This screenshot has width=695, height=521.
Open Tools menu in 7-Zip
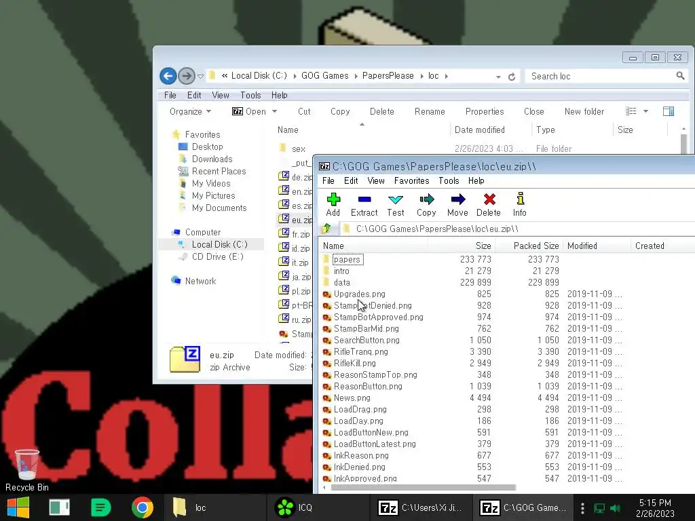click(449, 180)
